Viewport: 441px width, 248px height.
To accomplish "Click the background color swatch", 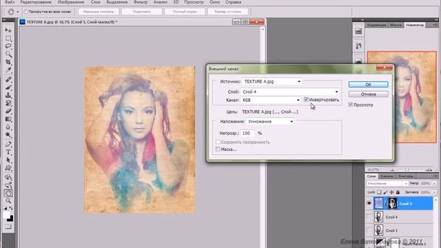I will (10, 218).
